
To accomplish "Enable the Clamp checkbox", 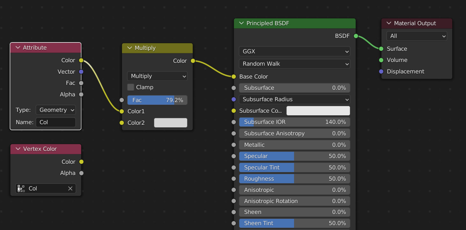I will click(131, 87).
